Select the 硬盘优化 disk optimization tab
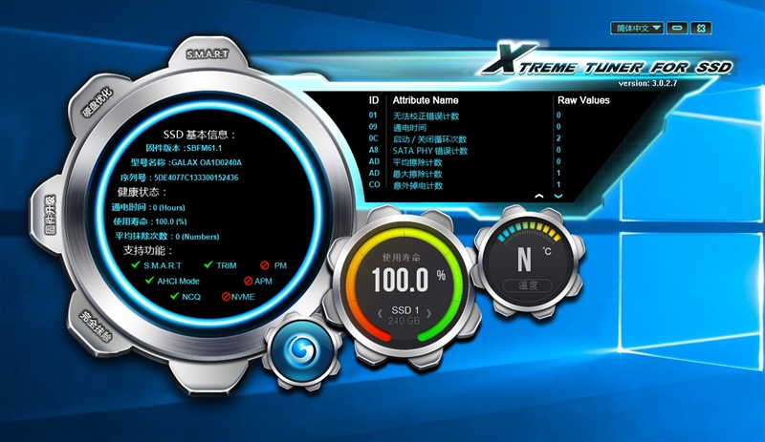765x442 pixels. (x=98, y=104)
